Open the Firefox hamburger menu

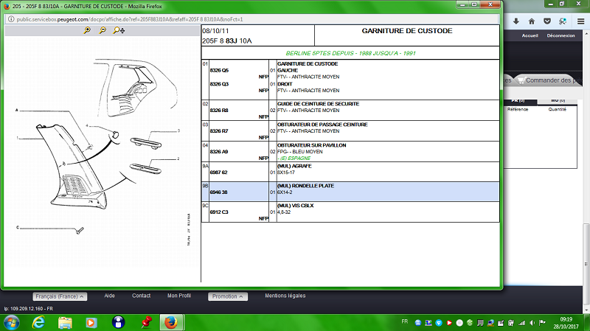click(580, 21)
